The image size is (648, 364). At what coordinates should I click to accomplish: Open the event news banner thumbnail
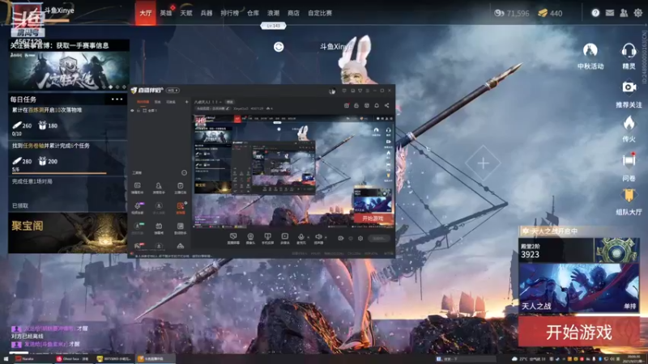(69, 70)
